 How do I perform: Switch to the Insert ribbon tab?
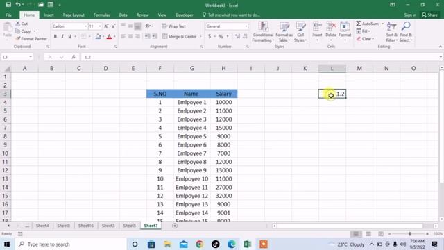point(49,15)
